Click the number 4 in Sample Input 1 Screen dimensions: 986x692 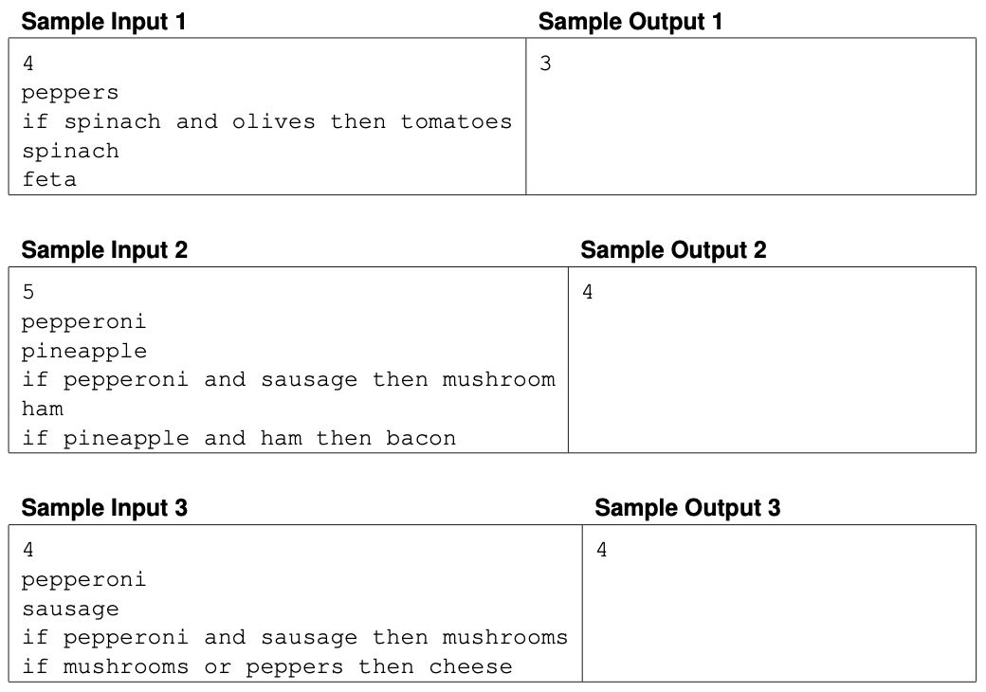[28, 64]
